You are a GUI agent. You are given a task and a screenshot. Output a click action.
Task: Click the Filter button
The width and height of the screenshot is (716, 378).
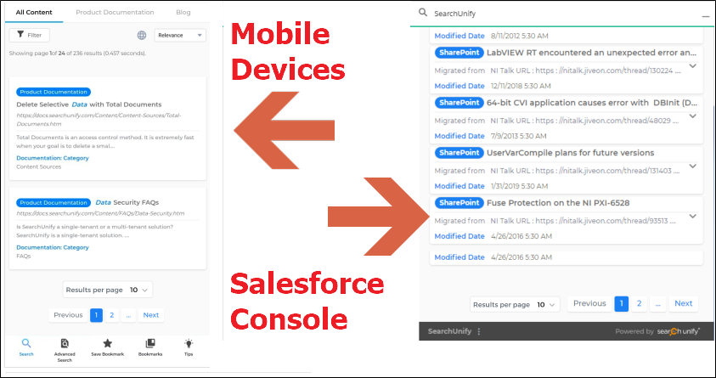[29, 36]
